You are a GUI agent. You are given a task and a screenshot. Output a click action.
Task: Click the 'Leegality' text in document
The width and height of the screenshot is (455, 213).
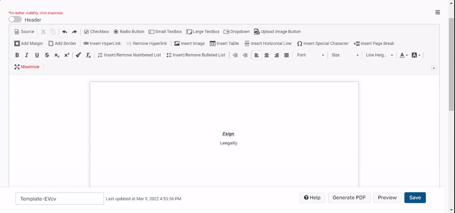click(229, 143)
